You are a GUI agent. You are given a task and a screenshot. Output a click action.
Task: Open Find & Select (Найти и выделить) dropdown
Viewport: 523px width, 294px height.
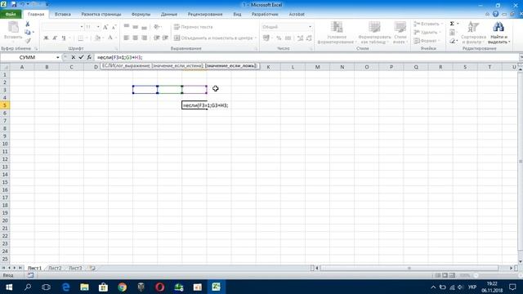tap(498, 33)
